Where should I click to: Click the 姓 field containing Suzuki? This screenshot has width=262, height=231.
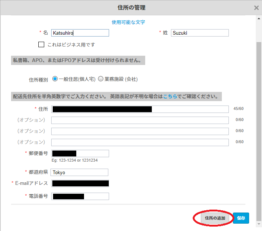pyautogui.click(x=200, y=33)
